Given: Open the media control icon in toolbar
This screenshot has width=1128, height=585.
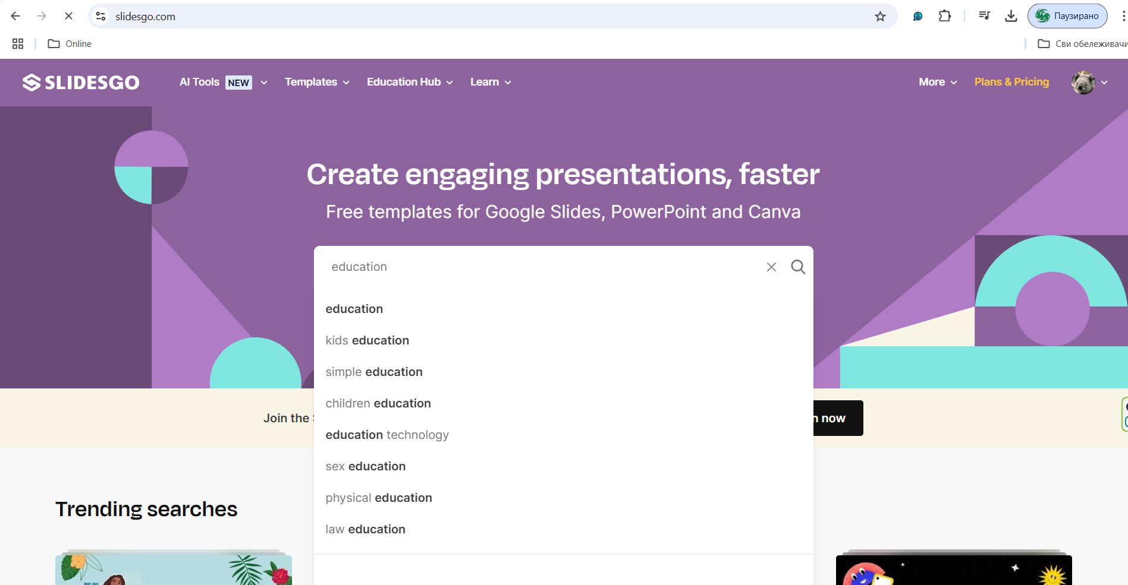Looking at the screenshot, I should point(984,17).
